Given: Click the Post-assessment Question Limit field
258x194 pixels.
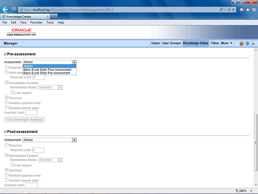Looking at the screenshot, I should (31, 185).
